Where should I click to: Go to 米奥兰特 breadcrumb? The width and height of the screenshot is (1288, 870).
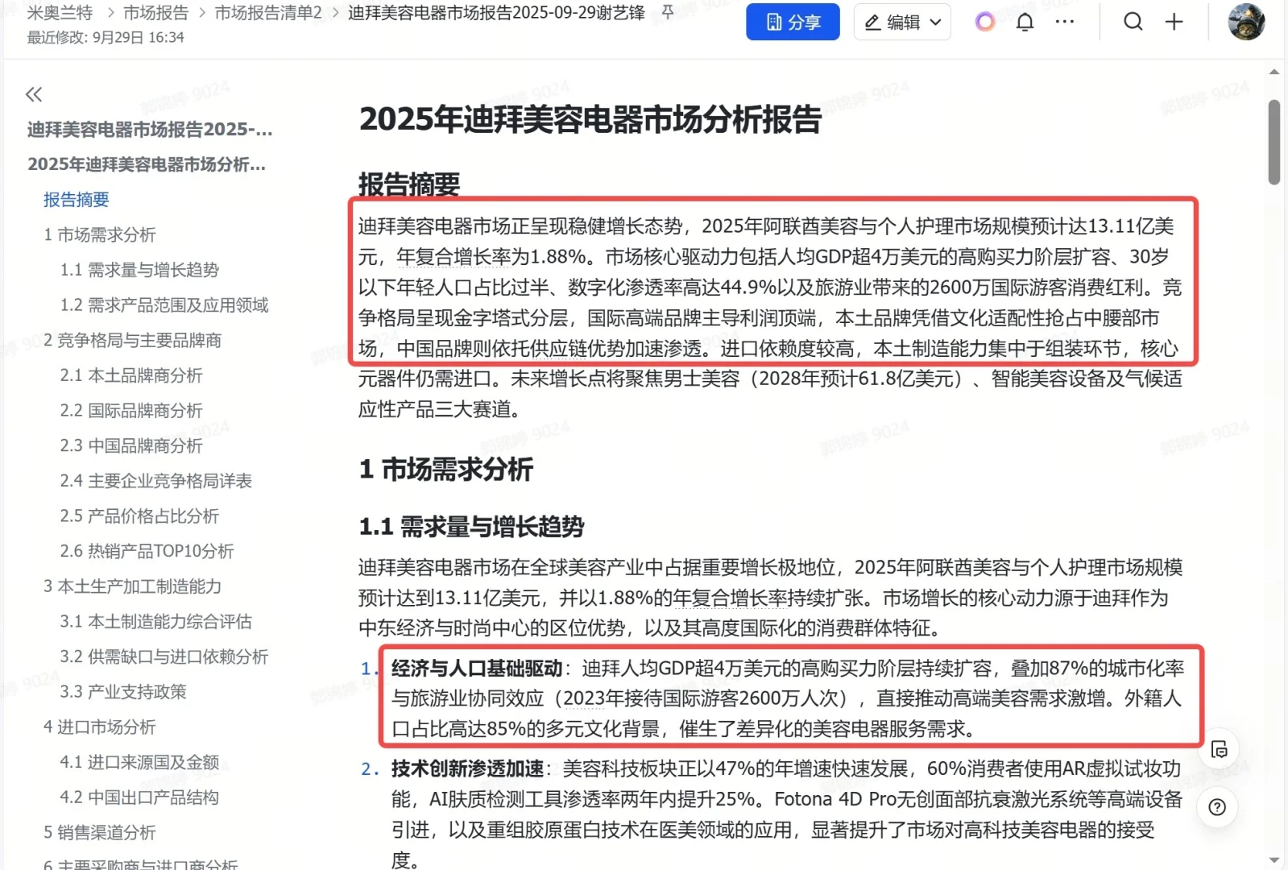click(60, 13)
